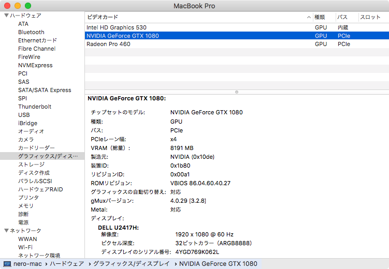Click the DELL U2417H display heading
This screenshot has width=389, height=269.
pos(118,228)
